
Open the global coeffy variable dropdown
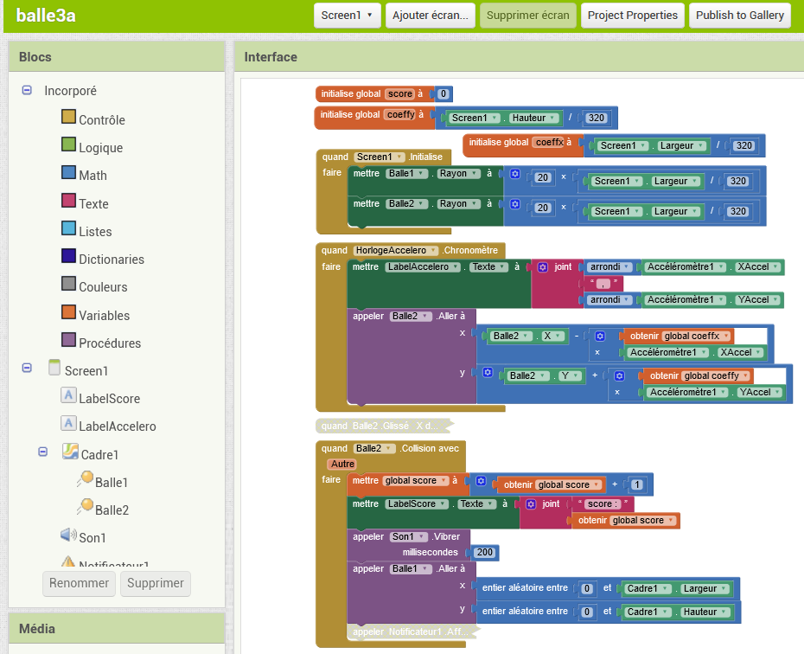pos(717,376)
